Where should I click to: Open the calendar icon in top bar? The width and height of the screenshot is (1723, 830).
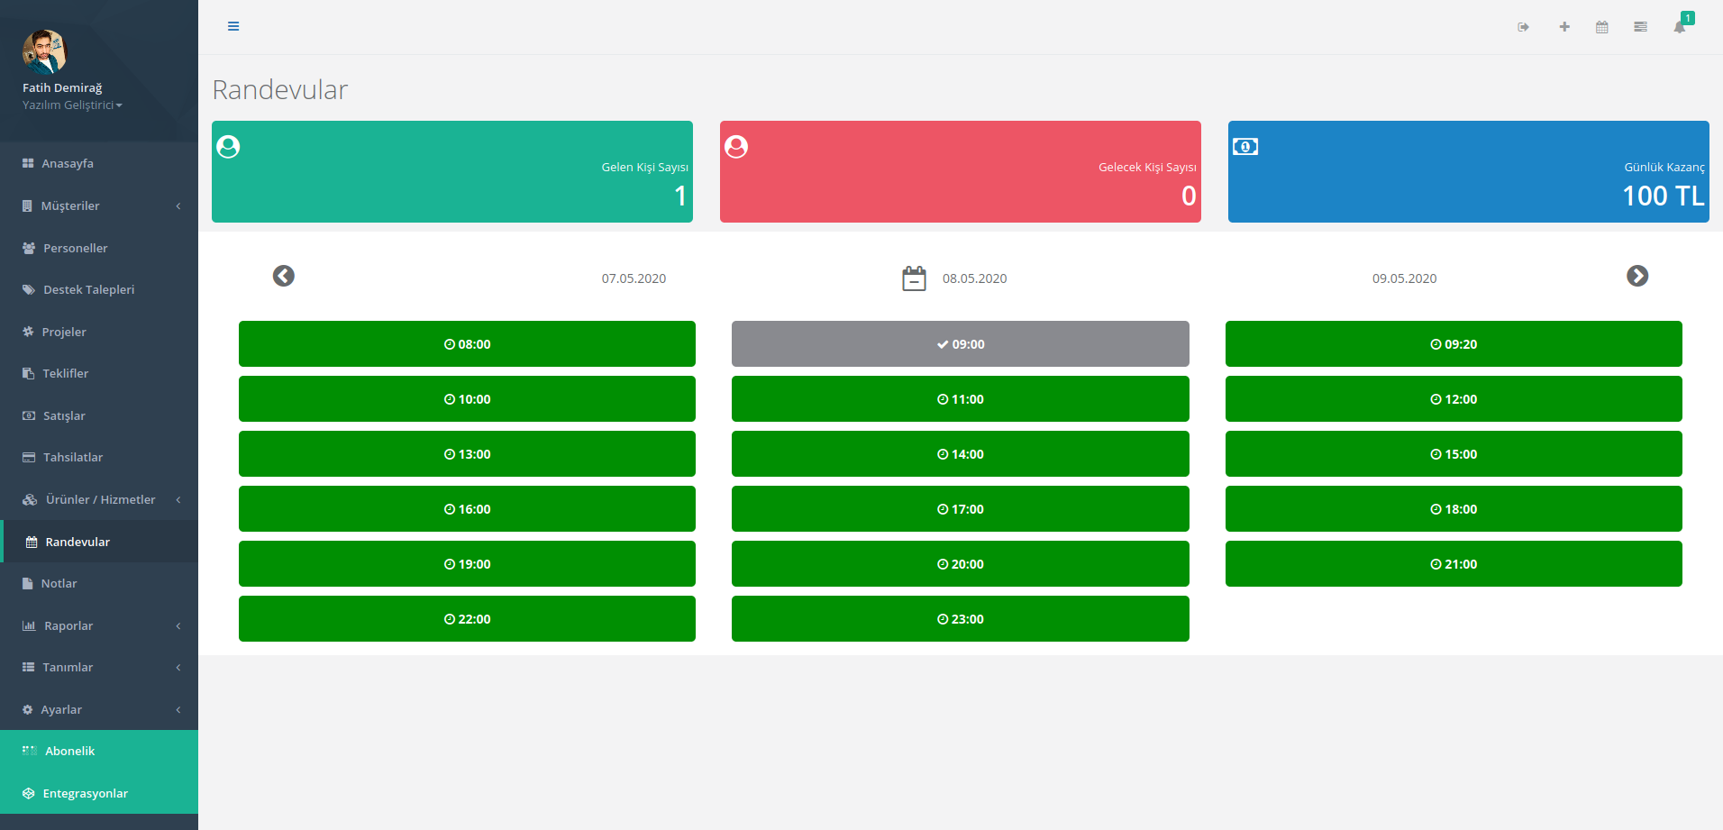pyautogui.click(x=1602, y=27)
